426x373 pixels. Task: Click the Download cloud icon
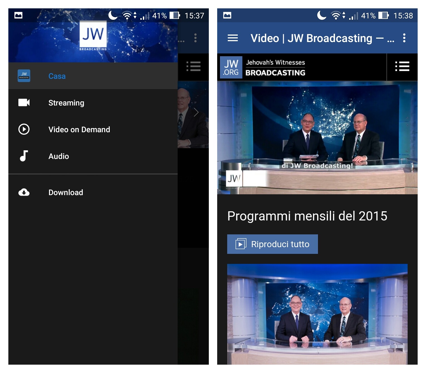(24, 192)
